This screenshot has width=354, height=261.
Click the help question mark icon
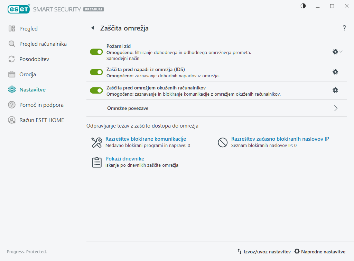tap(344, 28)
